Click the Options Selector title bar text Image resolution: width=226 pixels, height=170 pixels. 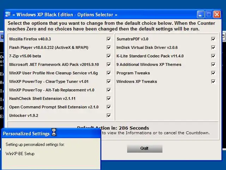pos(65,15)
